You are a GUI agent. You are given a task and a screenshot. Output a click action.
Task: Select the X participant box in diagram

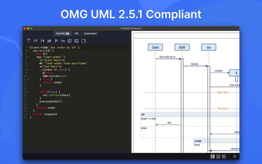(x=234, y=73)
